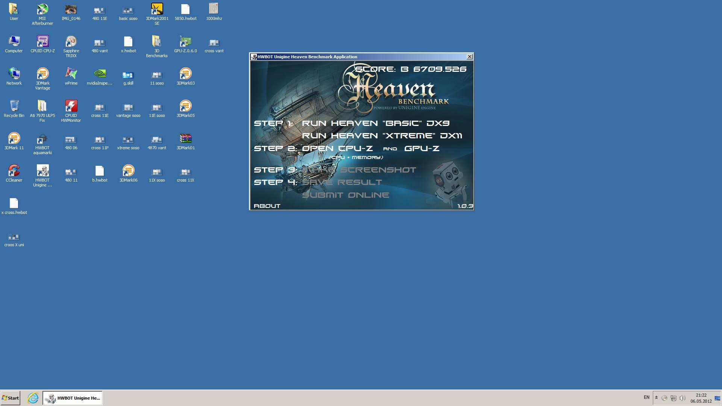Viewport: 722px width, 406px height.
Task: Launch HWBOT aquamark shortcut
Action: point(42,144)
